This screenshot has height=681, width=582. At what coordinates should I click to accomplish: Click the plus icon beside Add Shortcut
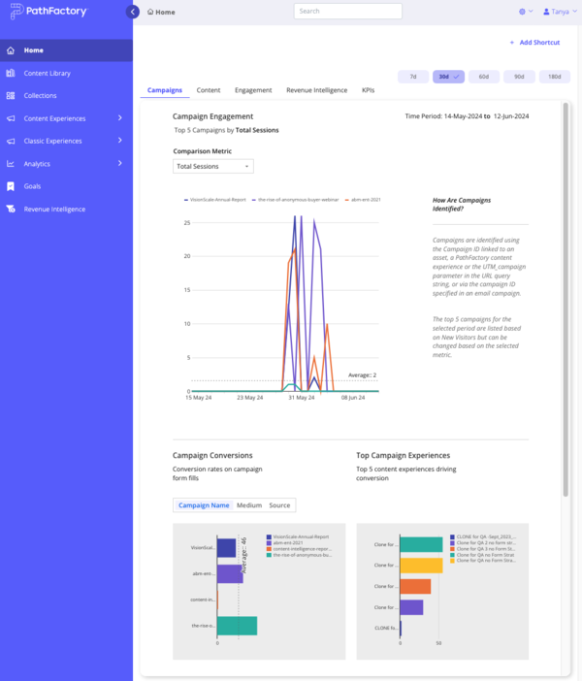512,42
